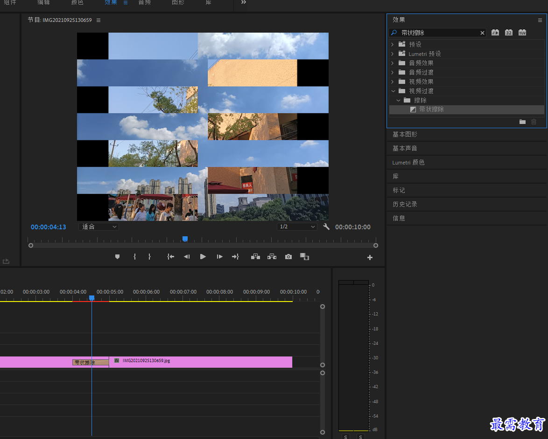Go to In point
Viewport: 548px width, 439px height.
pyautogui.click(x=170, y=257)
